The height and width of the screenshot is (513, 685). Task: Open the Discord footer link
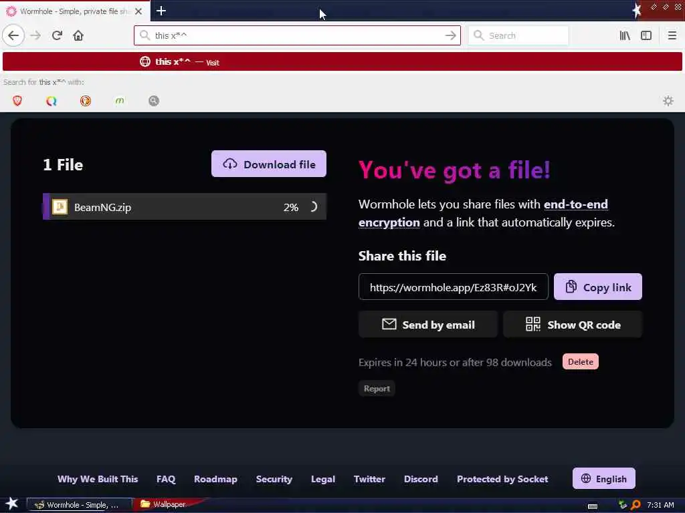tap(421, 479)
